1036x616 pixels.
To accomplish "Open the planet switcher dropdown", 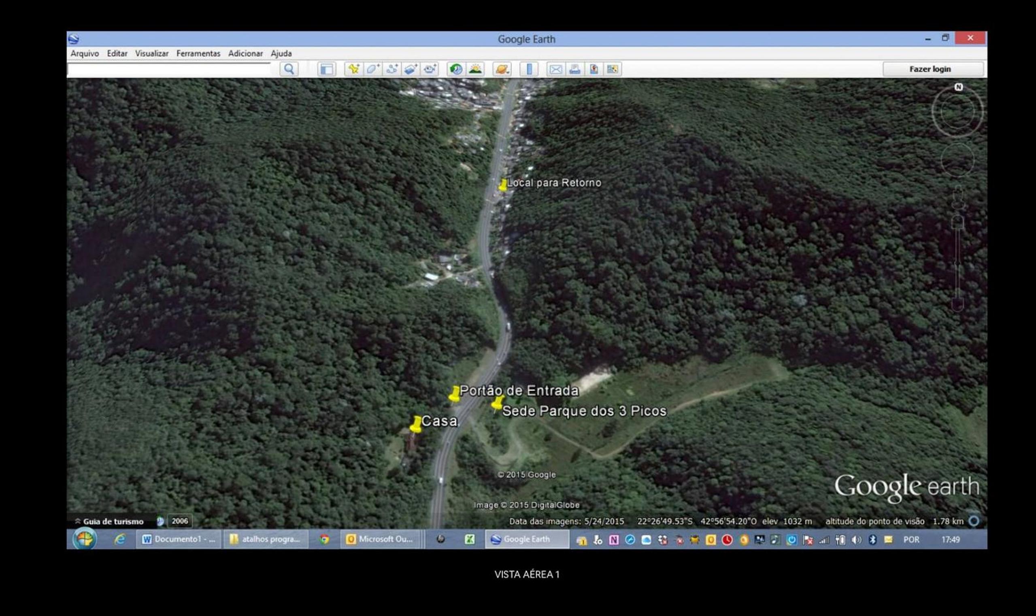I will [x=502, y=69].
